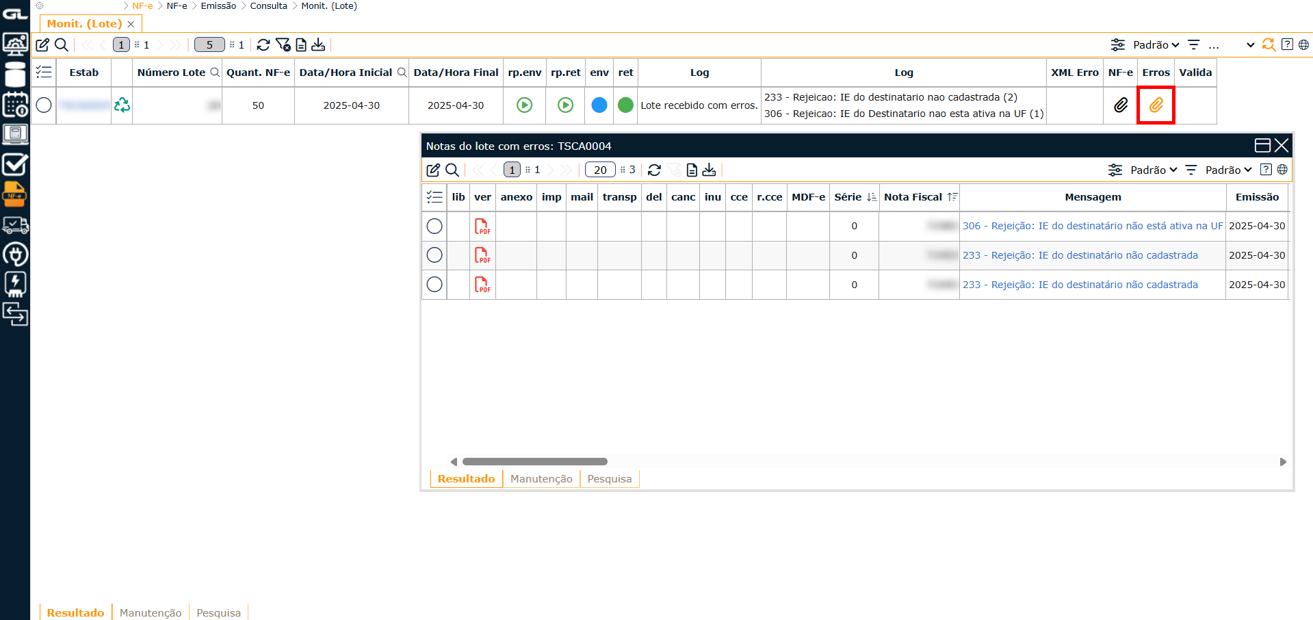Click the paperclip icon in the NF-e column

click(1120, 105)
